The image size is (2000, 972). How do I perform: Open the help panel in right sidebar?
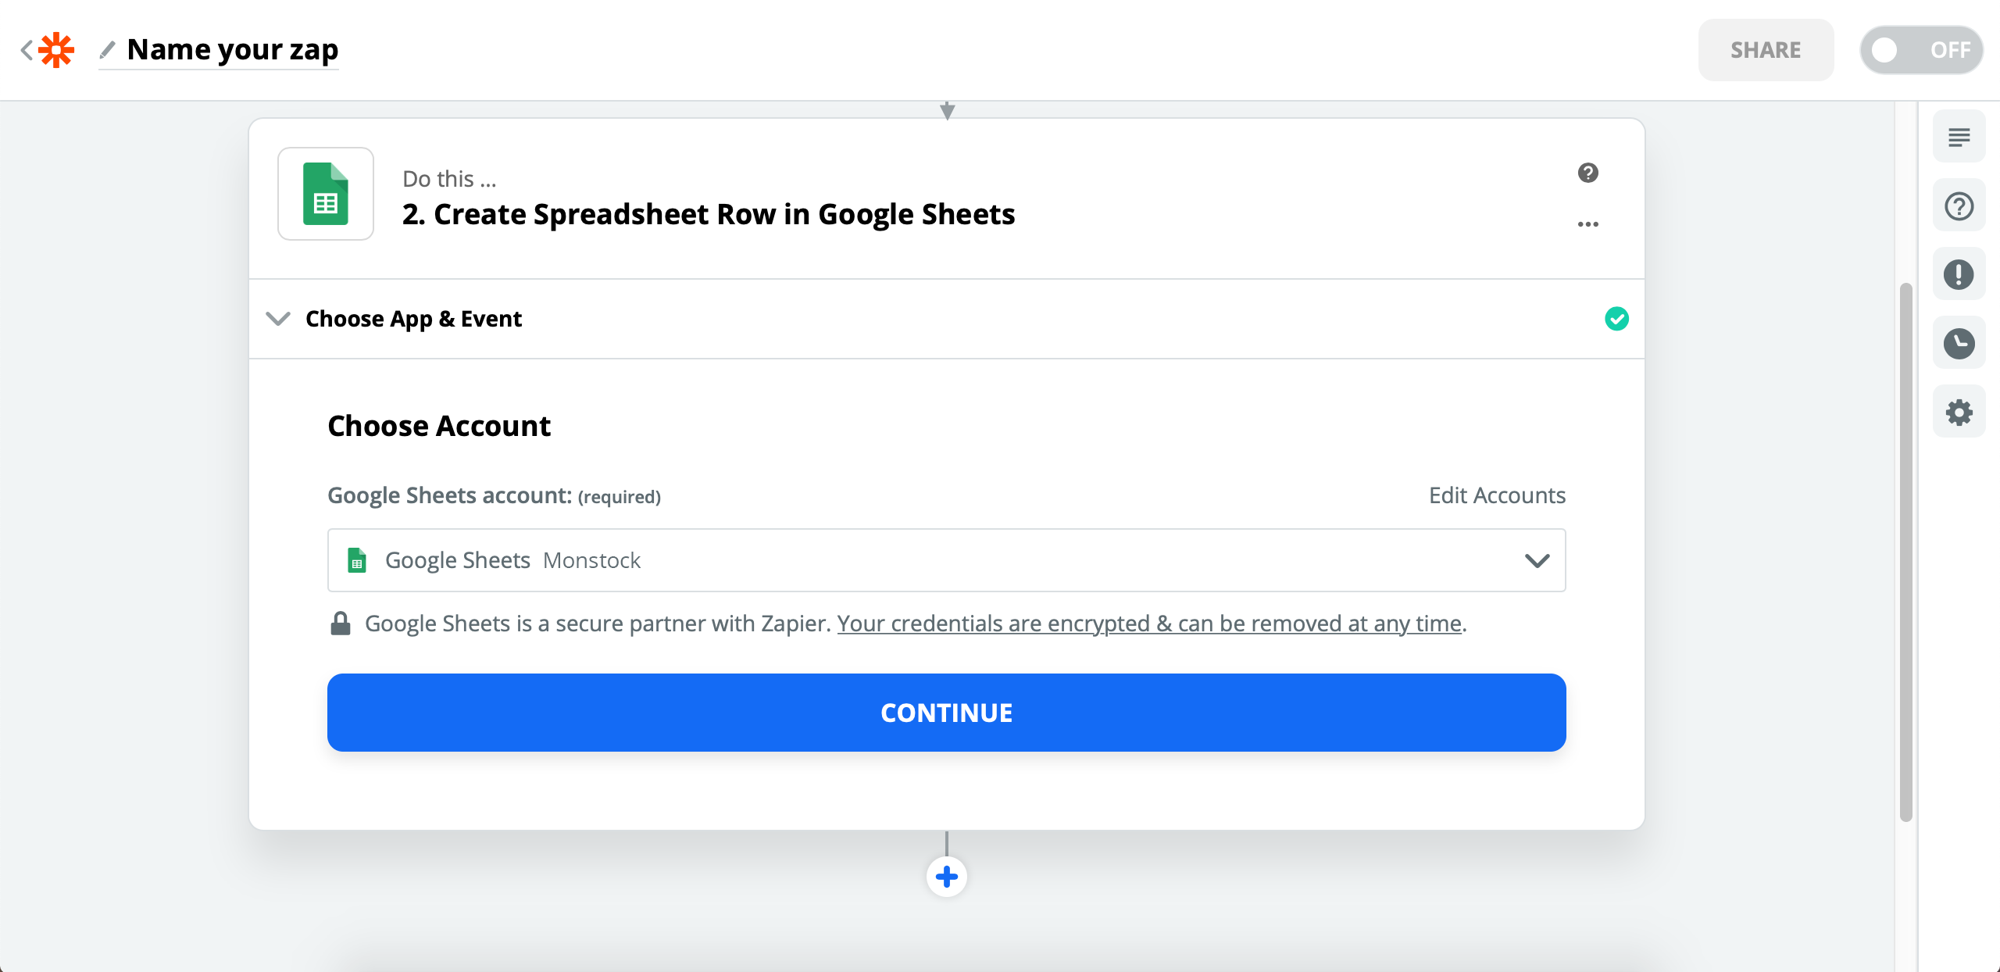point(1959,206)
